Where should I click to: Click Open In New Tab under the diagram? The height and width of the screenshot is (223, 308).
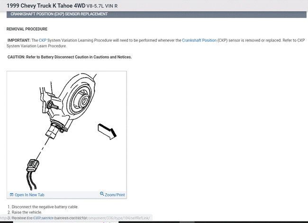coord(29,195)
